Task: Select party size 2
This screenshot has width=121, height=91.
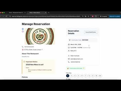Action: (x=68, y=76)
